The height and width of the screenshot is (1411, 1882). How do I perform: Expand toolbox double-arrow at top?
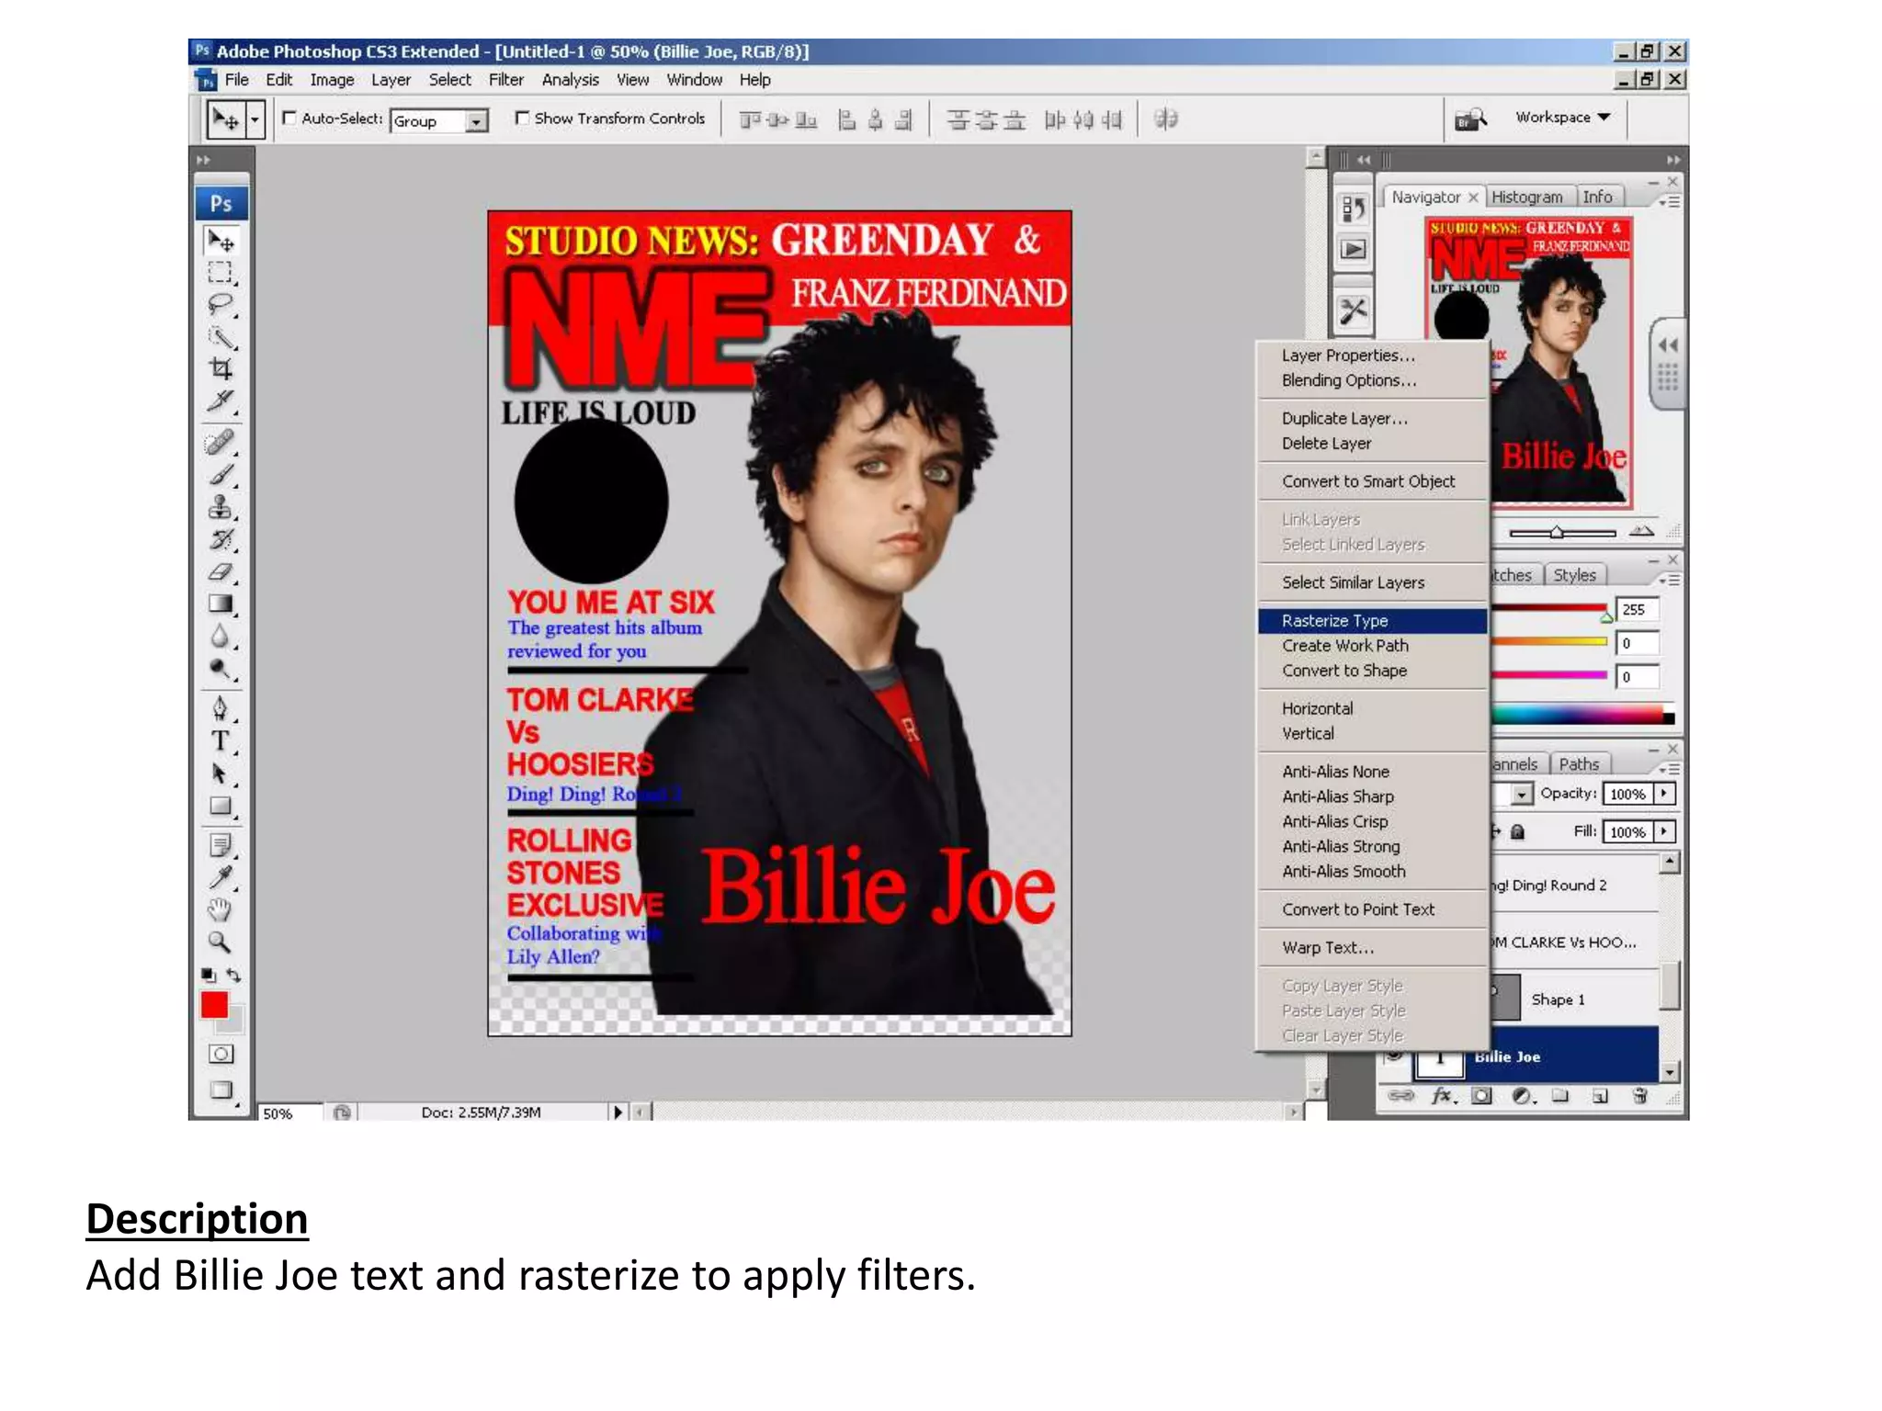pyautogui.click(x=203, y=160)
